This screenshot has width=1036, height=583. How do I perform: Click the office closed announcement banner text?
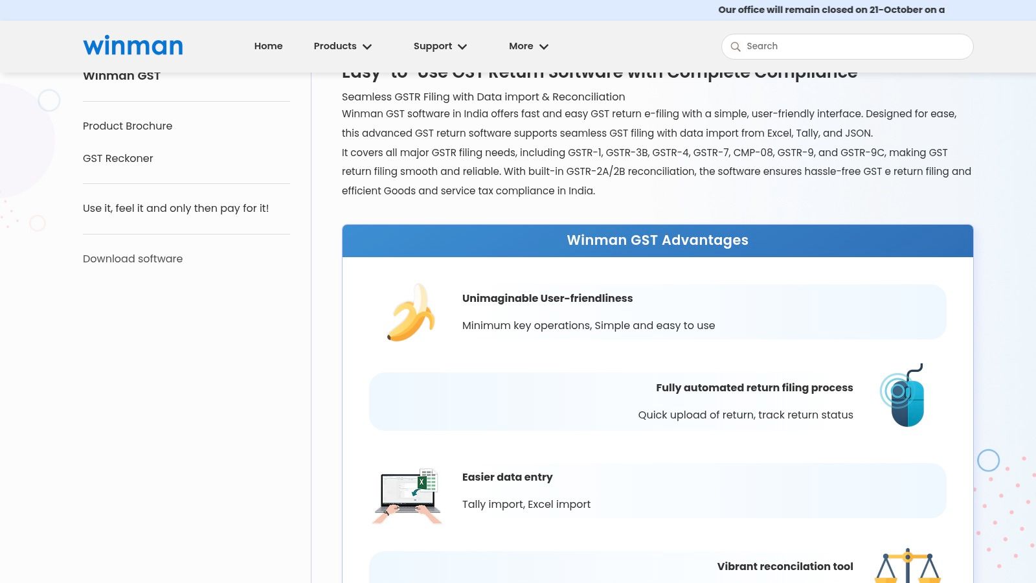[831, 10]
